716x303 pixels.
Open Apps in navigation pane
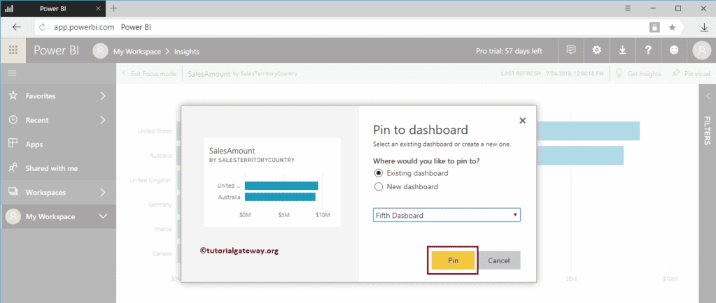(x=58, y=144)
